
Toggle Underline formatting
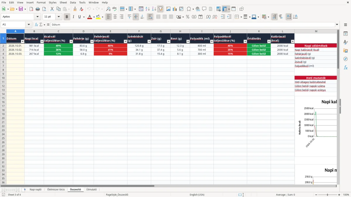pos(79,17)
